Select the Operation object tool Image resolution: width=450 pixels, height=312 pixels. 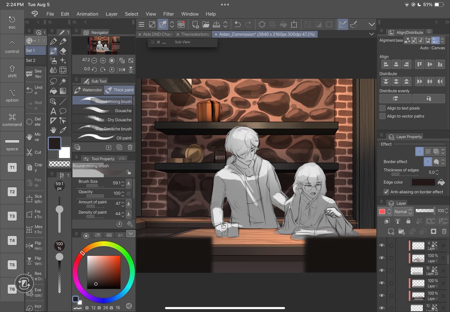(53, 101)
